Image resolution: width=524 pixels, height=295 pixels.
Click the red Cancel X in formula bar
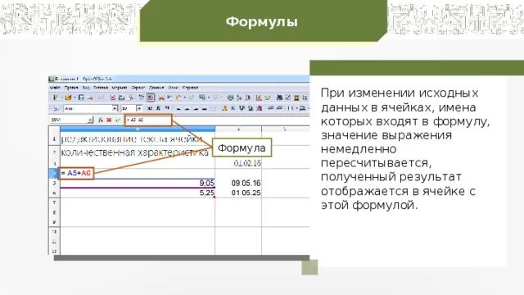[109, 120]
